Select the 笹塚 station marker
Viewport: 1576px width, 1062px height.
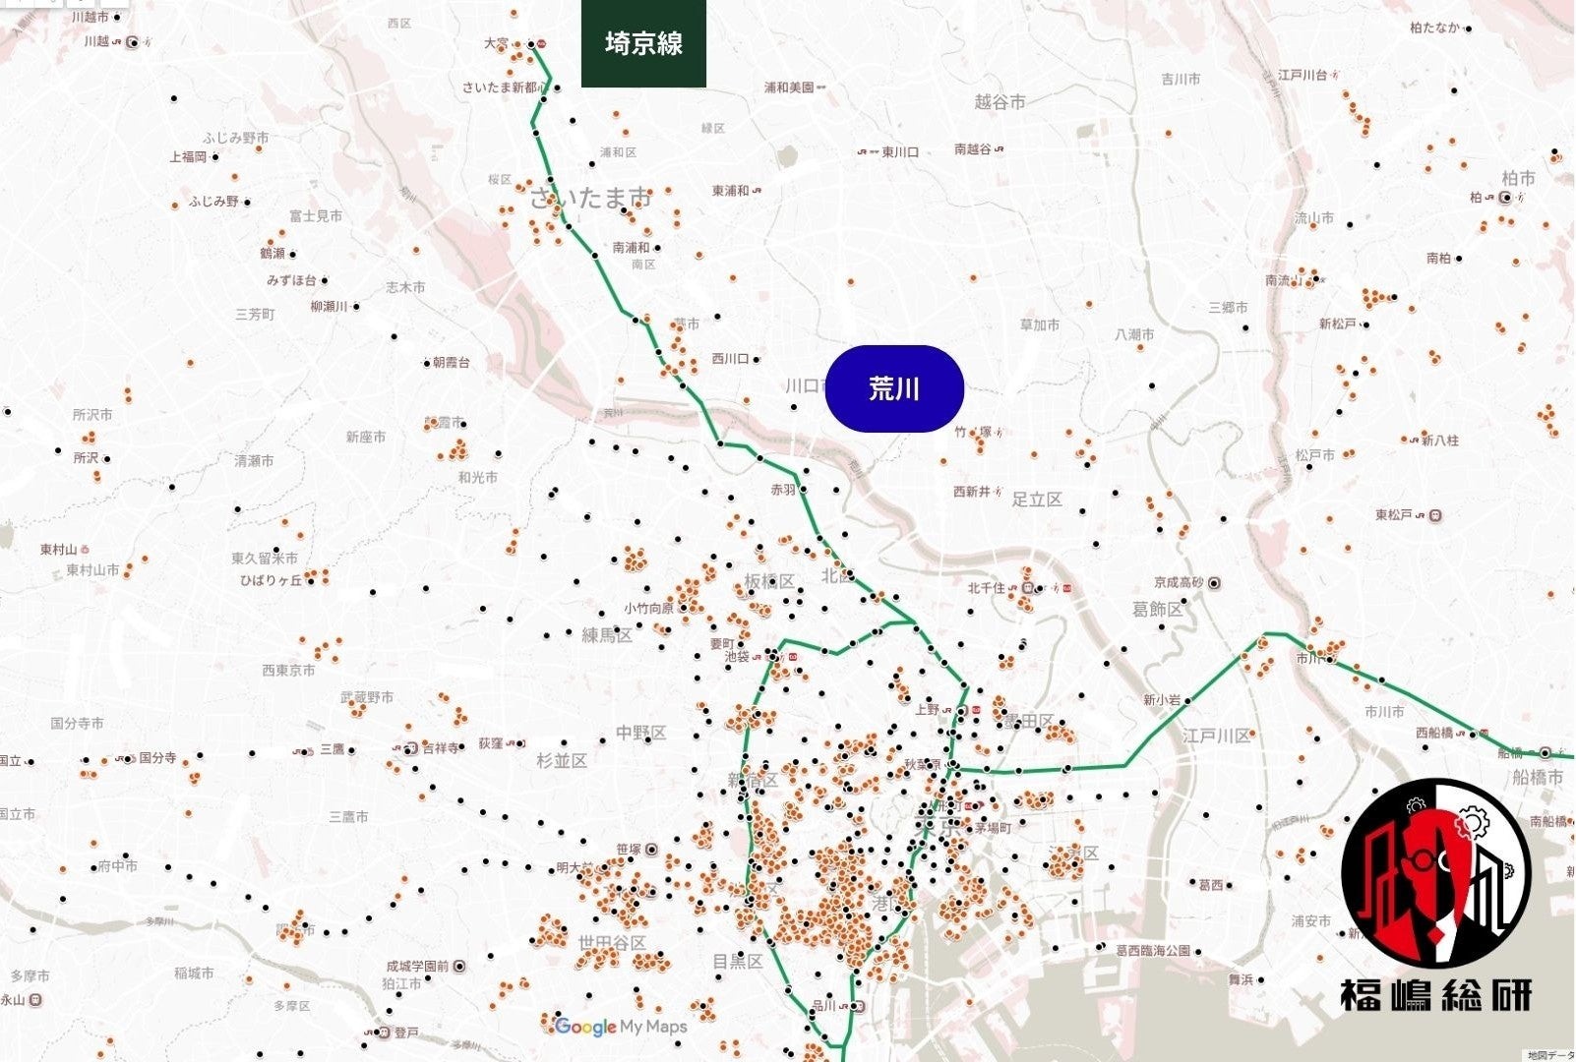pyautogui.click(x=650, y=849)
